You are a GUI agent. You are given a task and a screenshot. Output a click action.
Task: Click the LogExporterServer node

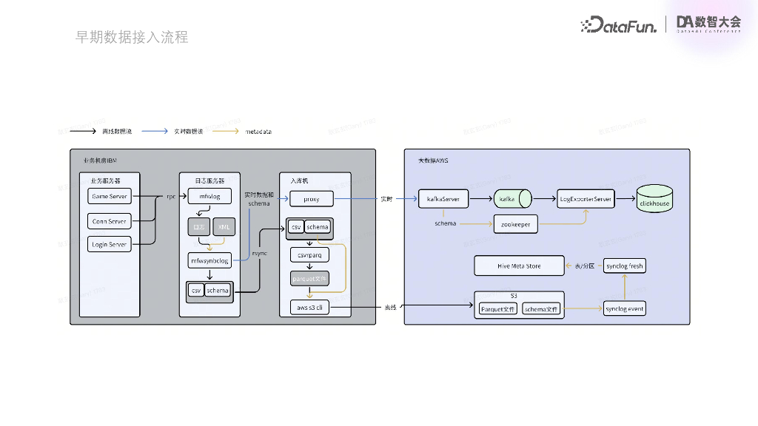586,199
